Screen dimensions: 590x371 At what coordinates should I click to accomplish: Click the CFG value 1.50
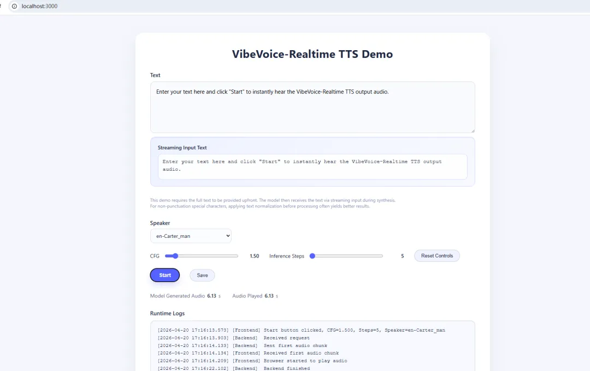255,256
